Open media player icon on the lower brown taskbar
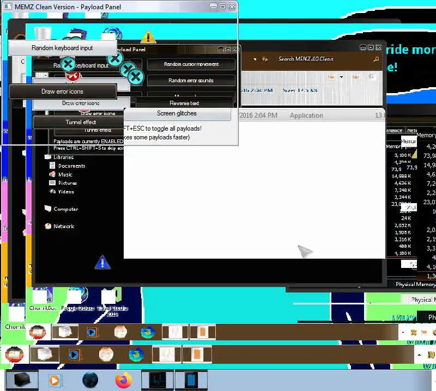Screen dimensions: 436x391 click(x=74, y=355)
